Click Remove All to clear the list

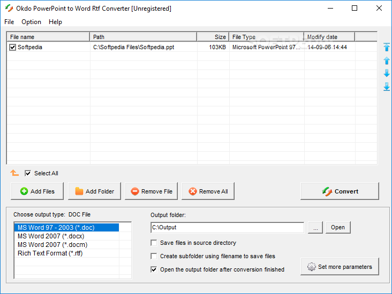[208, 191]
